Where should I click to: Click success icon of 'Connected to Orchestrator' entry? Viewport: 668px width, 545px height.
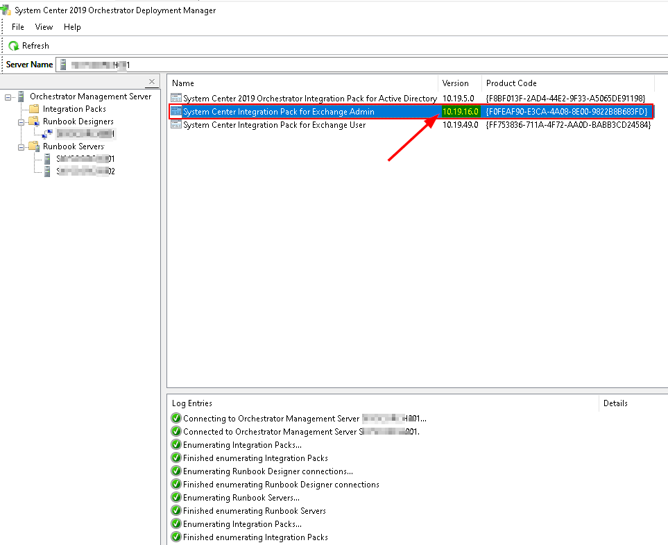(x=176, y=431)
